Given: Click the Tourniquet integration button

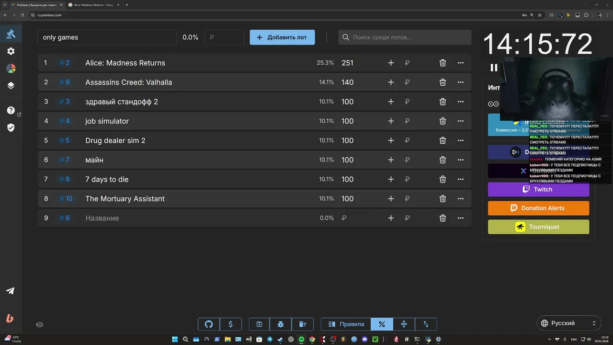Looking at the screenshot, I should 538,227.
